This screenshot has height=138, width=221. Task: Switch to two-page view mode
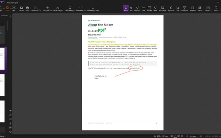pyautogui.click(x=179, y=136)
